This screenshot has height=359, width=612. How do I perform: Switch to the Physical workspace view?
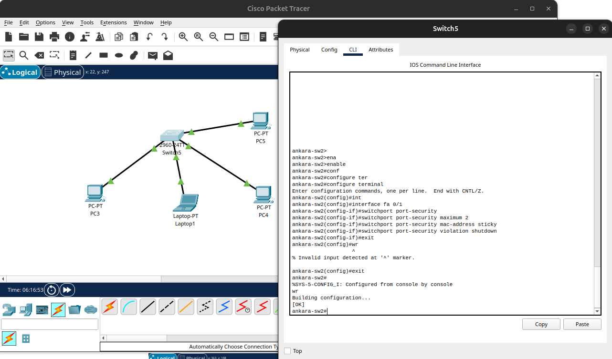pos(62,72)
